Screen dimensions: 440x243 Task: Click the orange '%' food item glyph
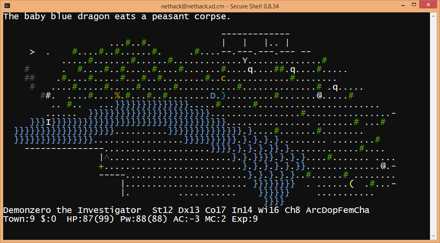click(117, 96)
